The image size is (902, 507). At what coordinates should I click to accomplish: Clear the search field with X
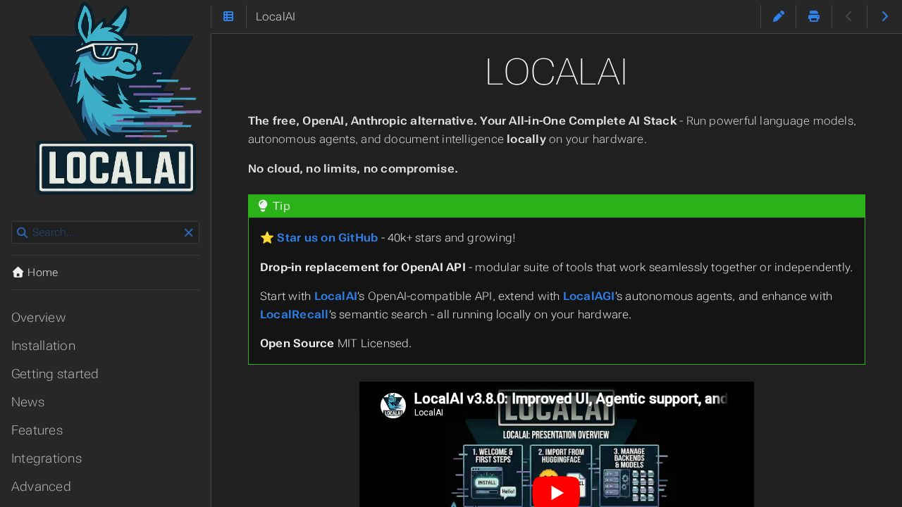pyautogui.click(x=189, y=232)
